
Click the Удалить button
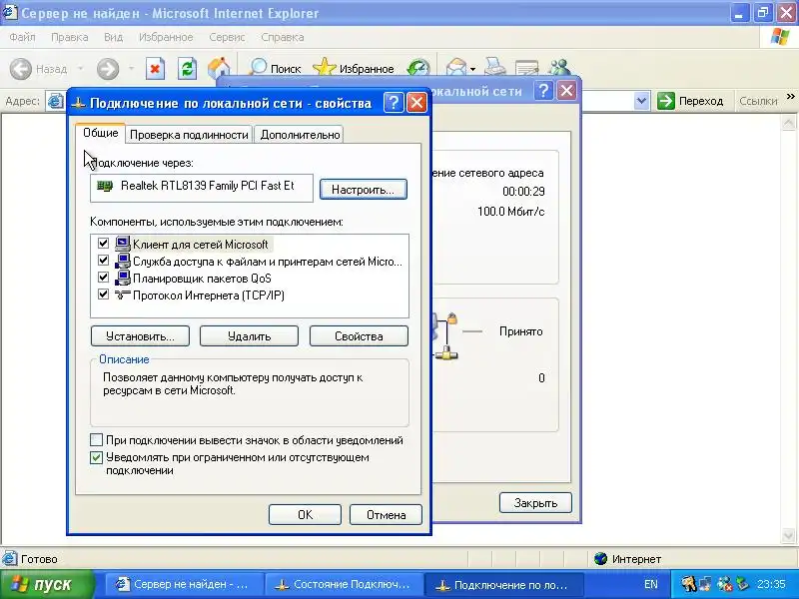coord(249,336)
